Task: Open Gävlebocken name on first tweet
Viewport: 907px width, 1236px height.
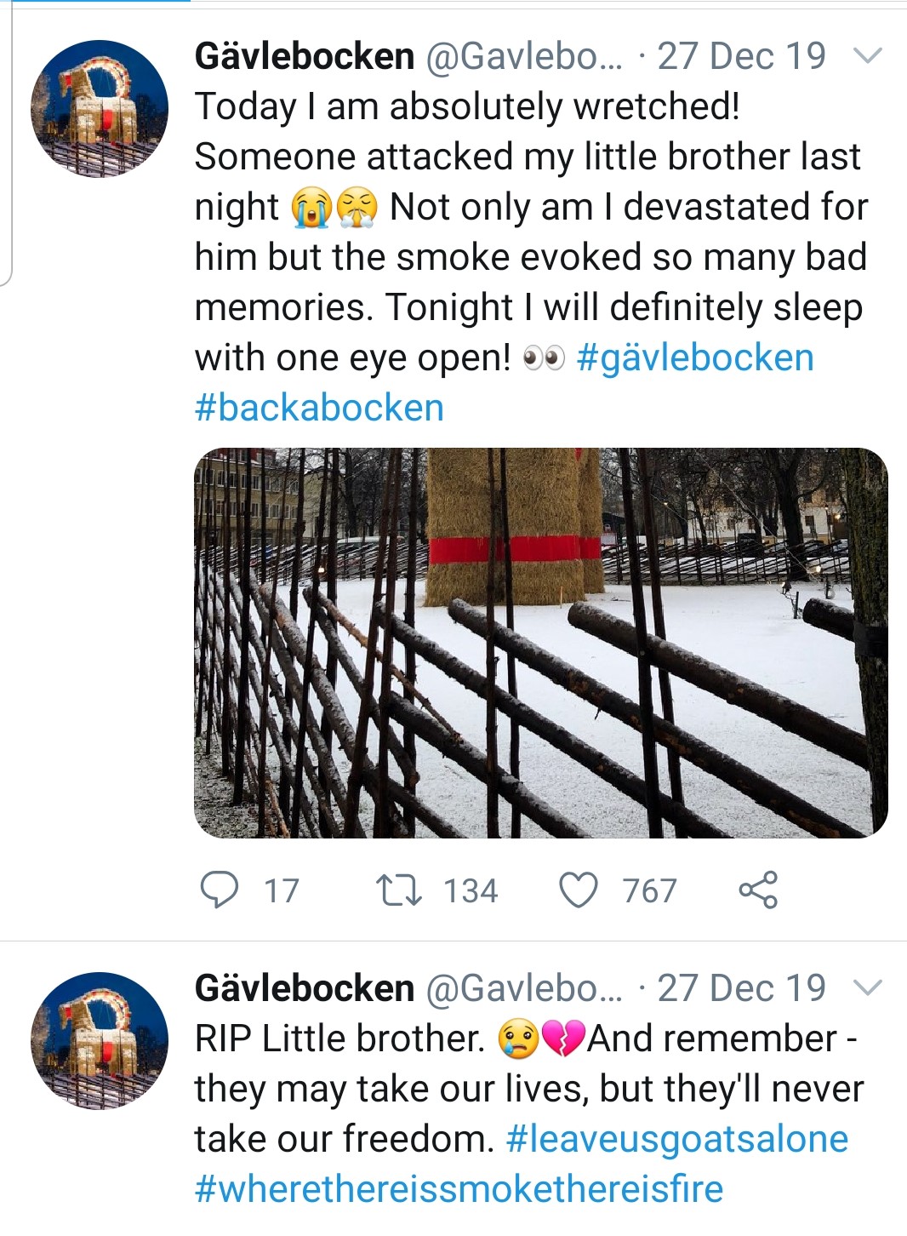Action: [x=305, y=56]
